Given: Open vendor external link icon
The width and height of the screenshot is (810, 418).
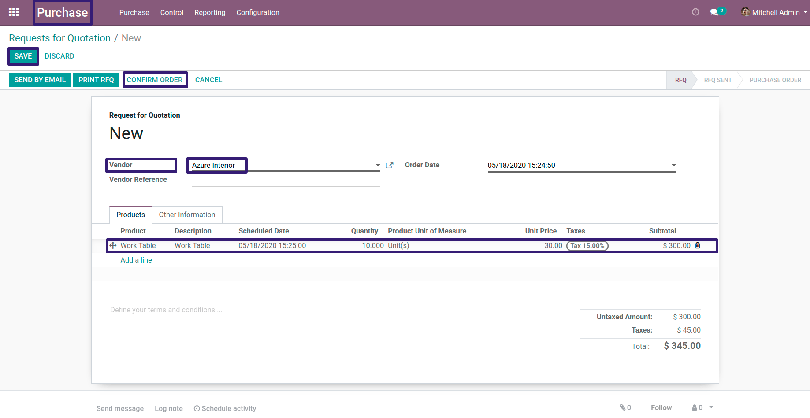Looking at the screenshot, I should point(390,165).
